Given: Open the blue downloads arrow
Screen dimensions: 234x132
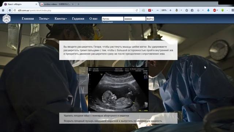Looking at the screenshot, I should pyautogui.click(x=208, y=10).
